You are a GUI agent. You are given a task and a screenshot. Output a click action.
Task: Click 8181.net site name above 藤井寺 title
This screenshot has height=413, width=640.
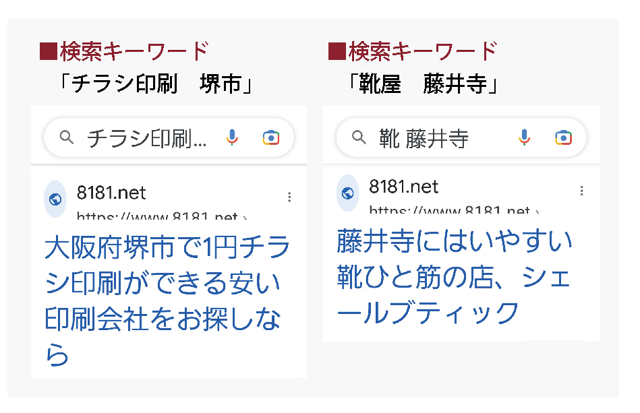(403, 187)
